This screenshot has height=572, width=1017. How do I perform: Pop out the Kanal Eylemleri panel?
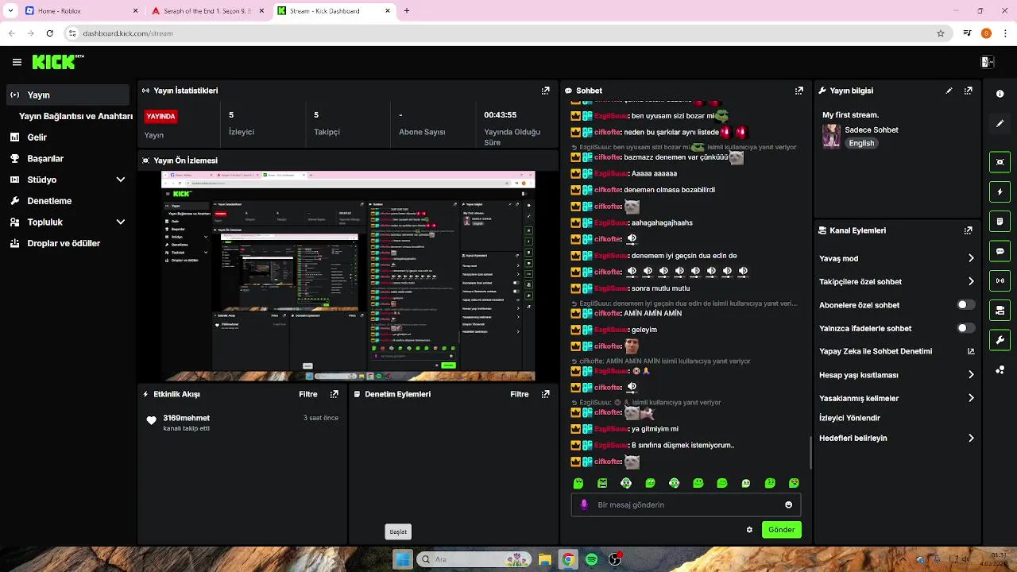(x=968, y=230)
